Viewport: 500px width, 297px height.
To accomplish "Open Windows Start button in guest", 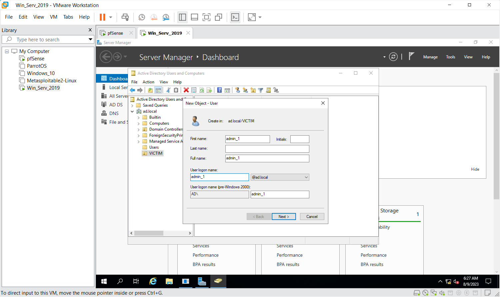I will click(104, 281).
